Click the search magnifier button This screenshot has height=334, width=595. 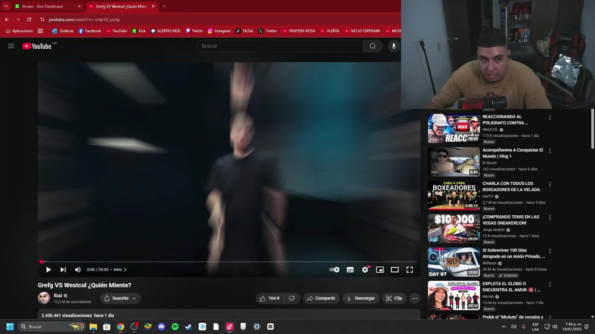[373, 46]
